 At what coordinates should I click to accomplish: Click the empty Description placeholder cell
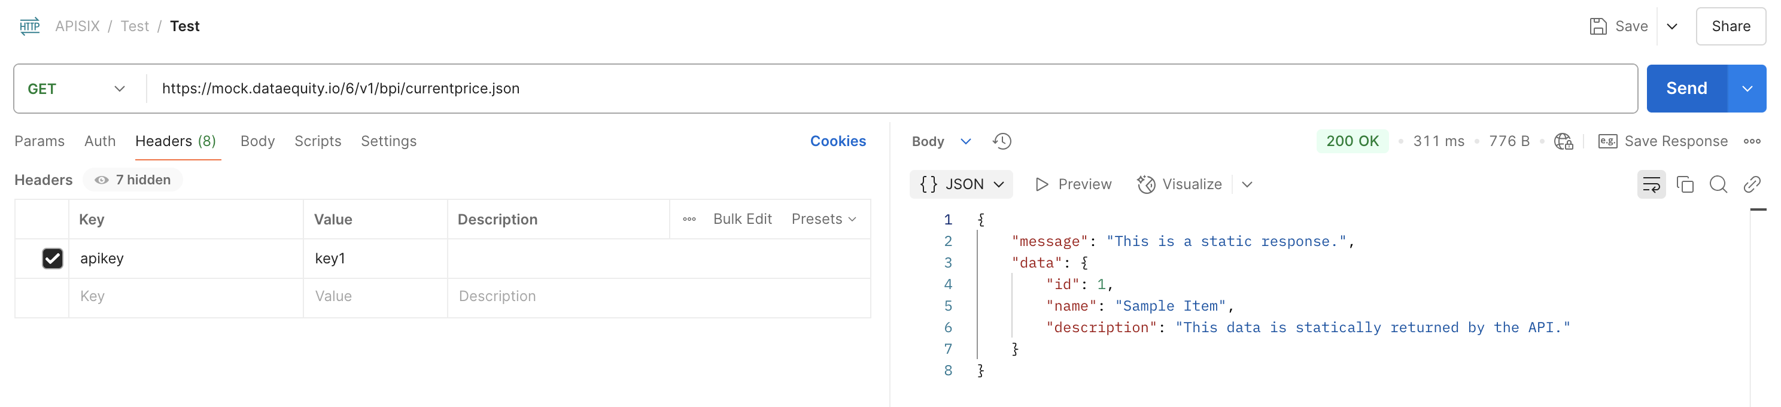(x=659, y=296)
